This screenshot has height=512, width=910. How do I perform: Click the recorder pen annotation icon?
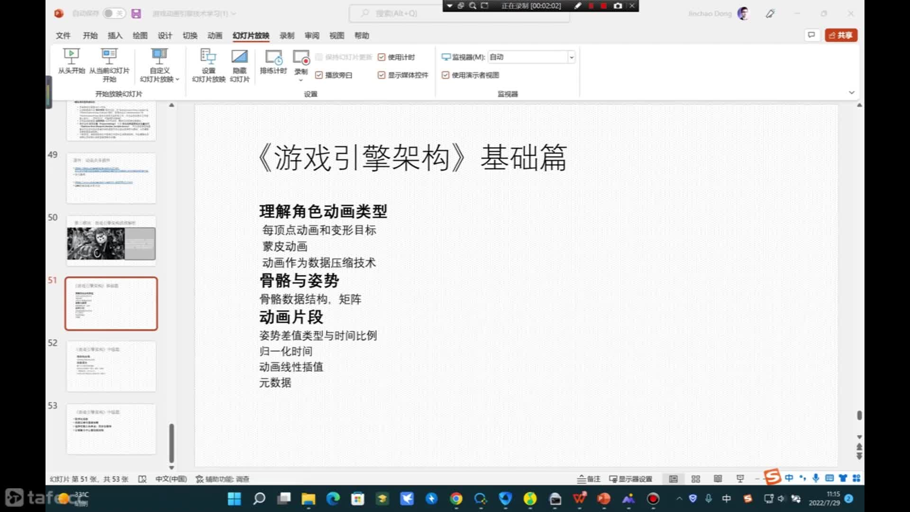pos(577,6)
